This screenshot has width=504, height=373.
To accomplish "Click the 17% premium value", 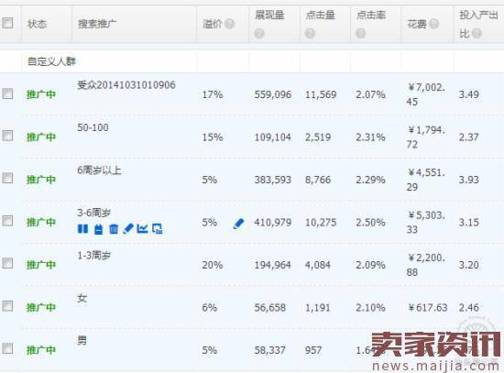I will coord(213,94).
